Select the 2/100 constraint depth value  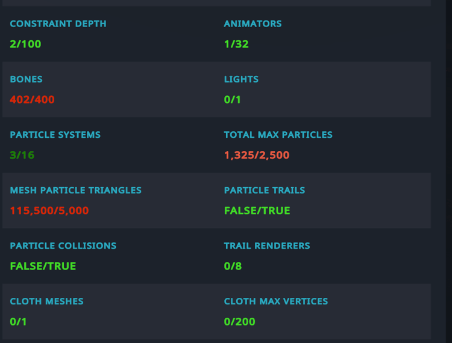point(25,44)
